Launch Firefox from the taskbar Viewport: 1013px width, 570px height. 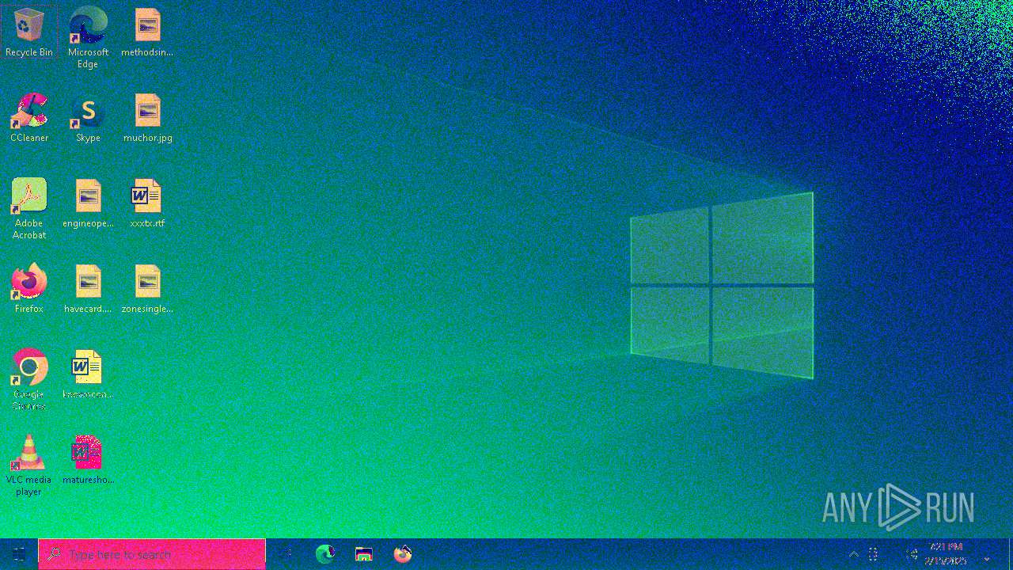403,554
